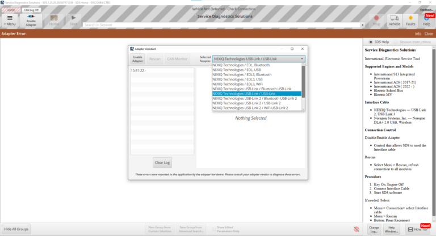Screen dimensions: 436x236
Task: Go to the Home toolbar icon
Action: [54, 20]
